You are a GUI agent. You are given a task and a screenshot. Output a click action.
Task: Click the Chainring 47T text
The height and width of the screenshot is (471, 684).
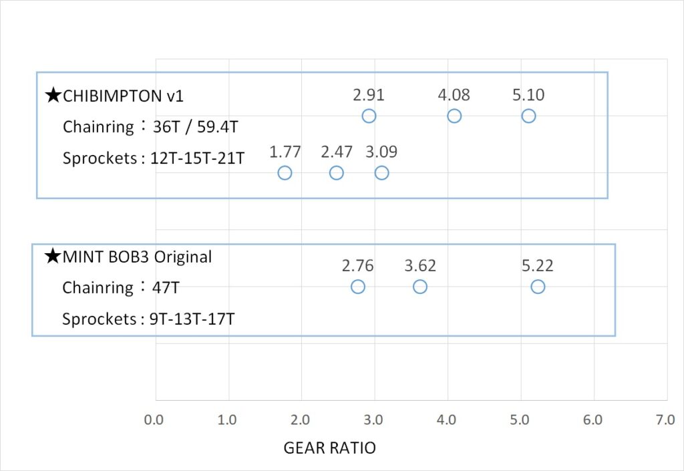tap(121, 288)
